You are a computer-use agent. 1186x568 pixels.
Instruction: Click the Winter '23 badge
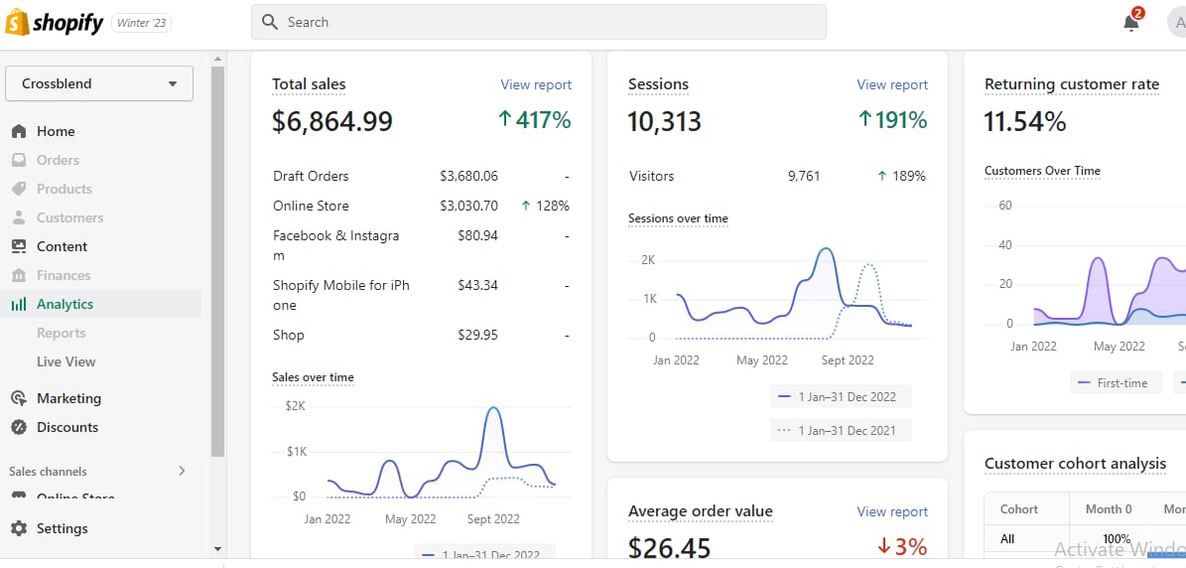[x=142, y=23]
